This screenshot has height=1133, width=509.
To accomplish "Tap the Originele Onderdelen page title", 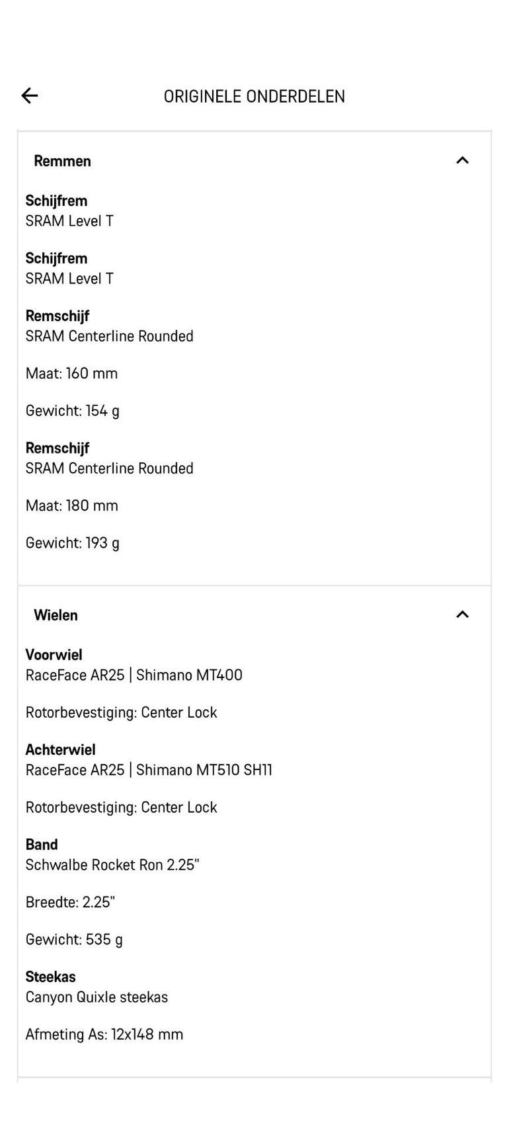I will [255, 96].
